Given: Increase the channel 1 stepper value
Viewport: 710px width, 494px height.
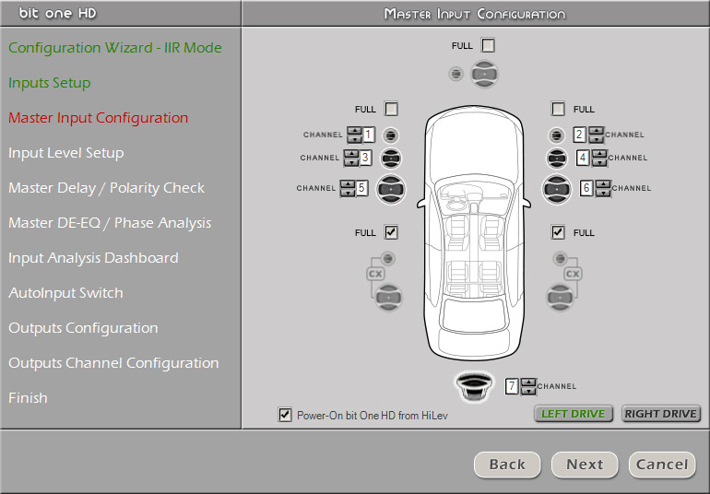Looking at the screenshot, I should pyautogui.click(x=355, y=131).
